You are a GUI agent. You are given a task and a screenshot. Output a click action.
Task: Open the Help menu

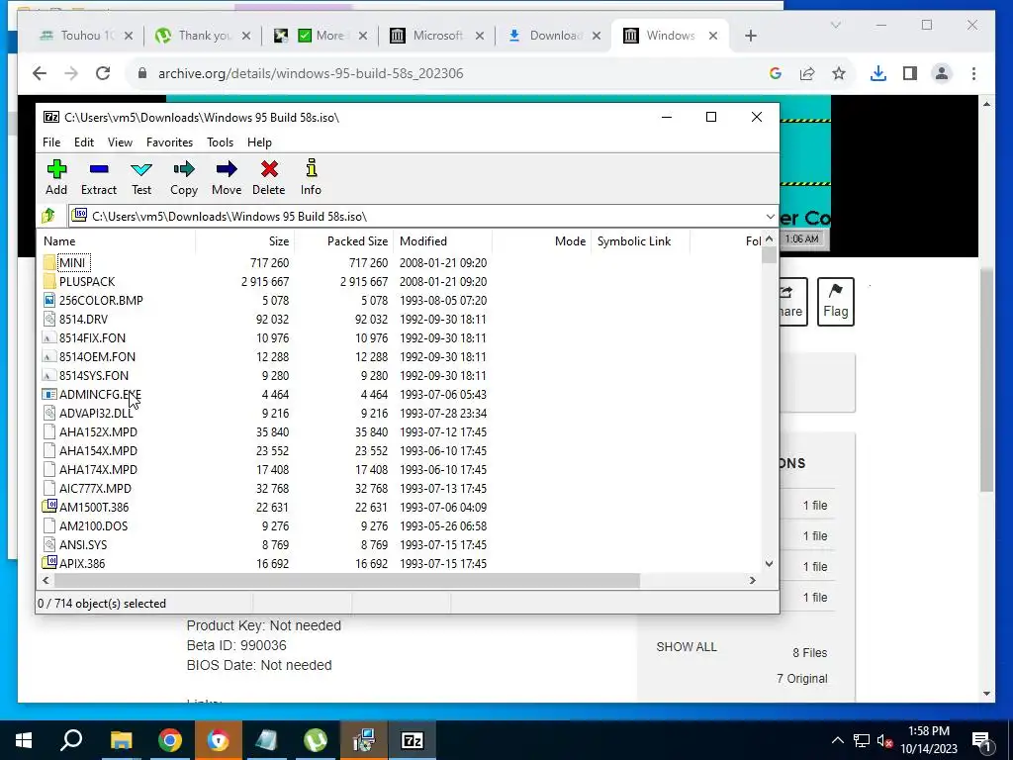coord(260,142)
